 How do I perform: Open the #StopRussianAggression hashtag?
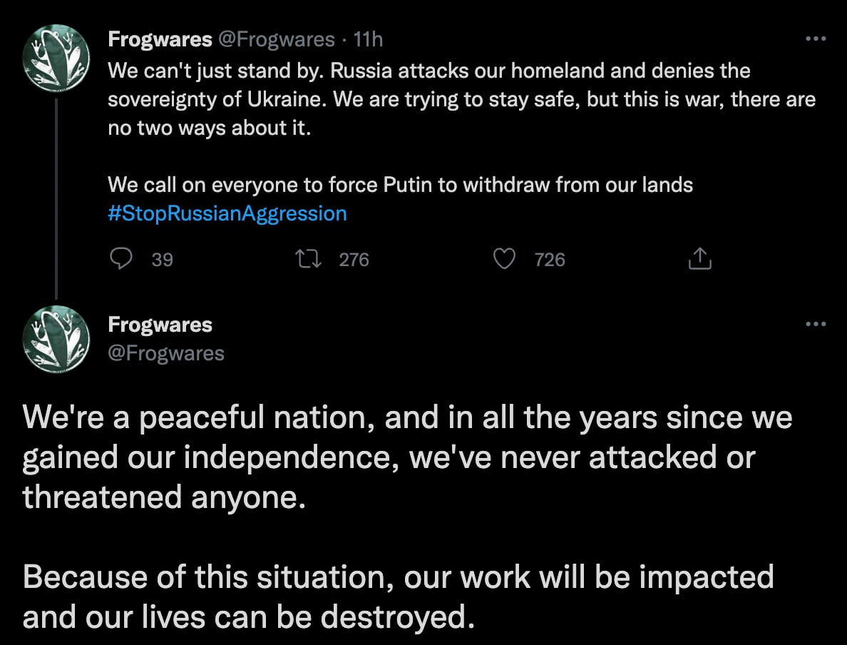pyautogui.click(x=227, y=213)
